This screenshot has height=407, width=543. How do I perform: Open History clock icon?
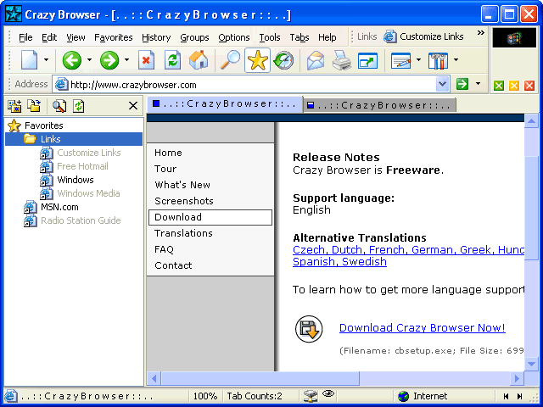(283, 60)
